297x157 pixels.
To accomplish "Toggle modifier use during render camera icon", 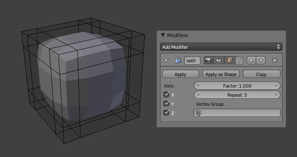I will 208,60.
